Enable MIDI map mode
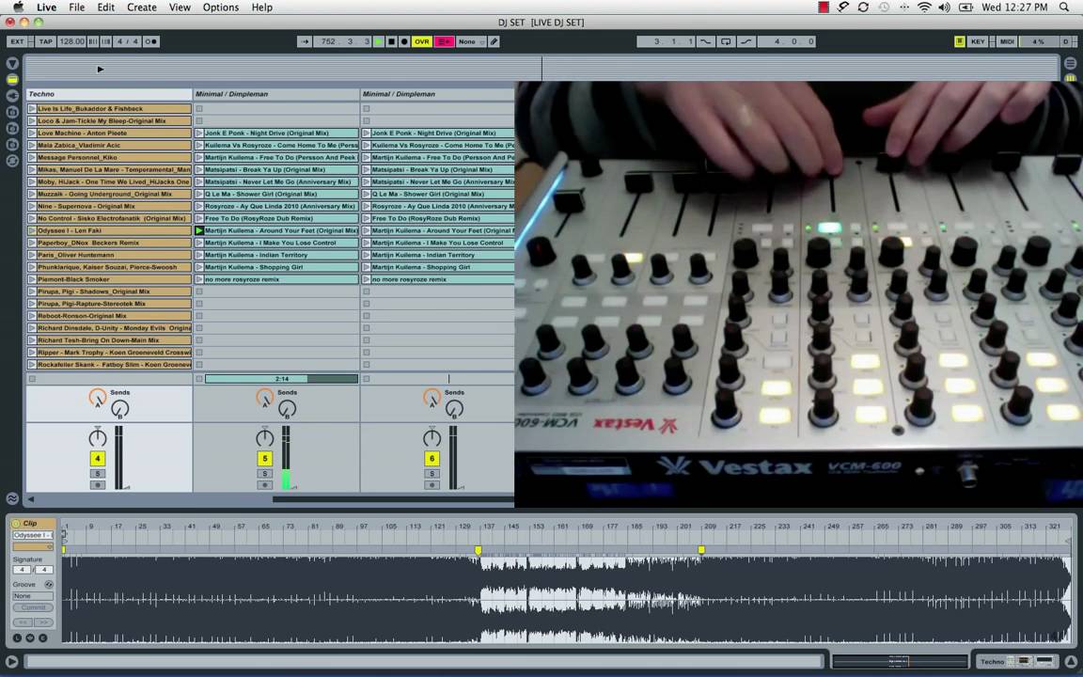 pos(1007,41)
